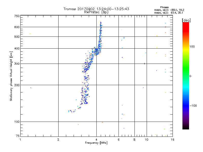Click the x-axis tick label '10'
This screenshot has height=152, width=203.
(147, 140)
